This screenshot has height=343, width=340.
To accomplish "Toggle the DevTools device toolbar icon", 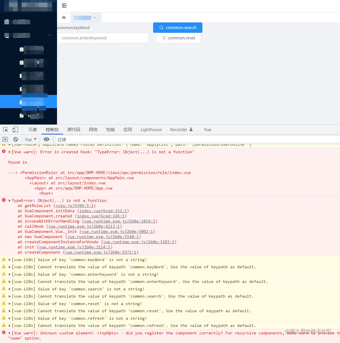I will pos(15,129).
